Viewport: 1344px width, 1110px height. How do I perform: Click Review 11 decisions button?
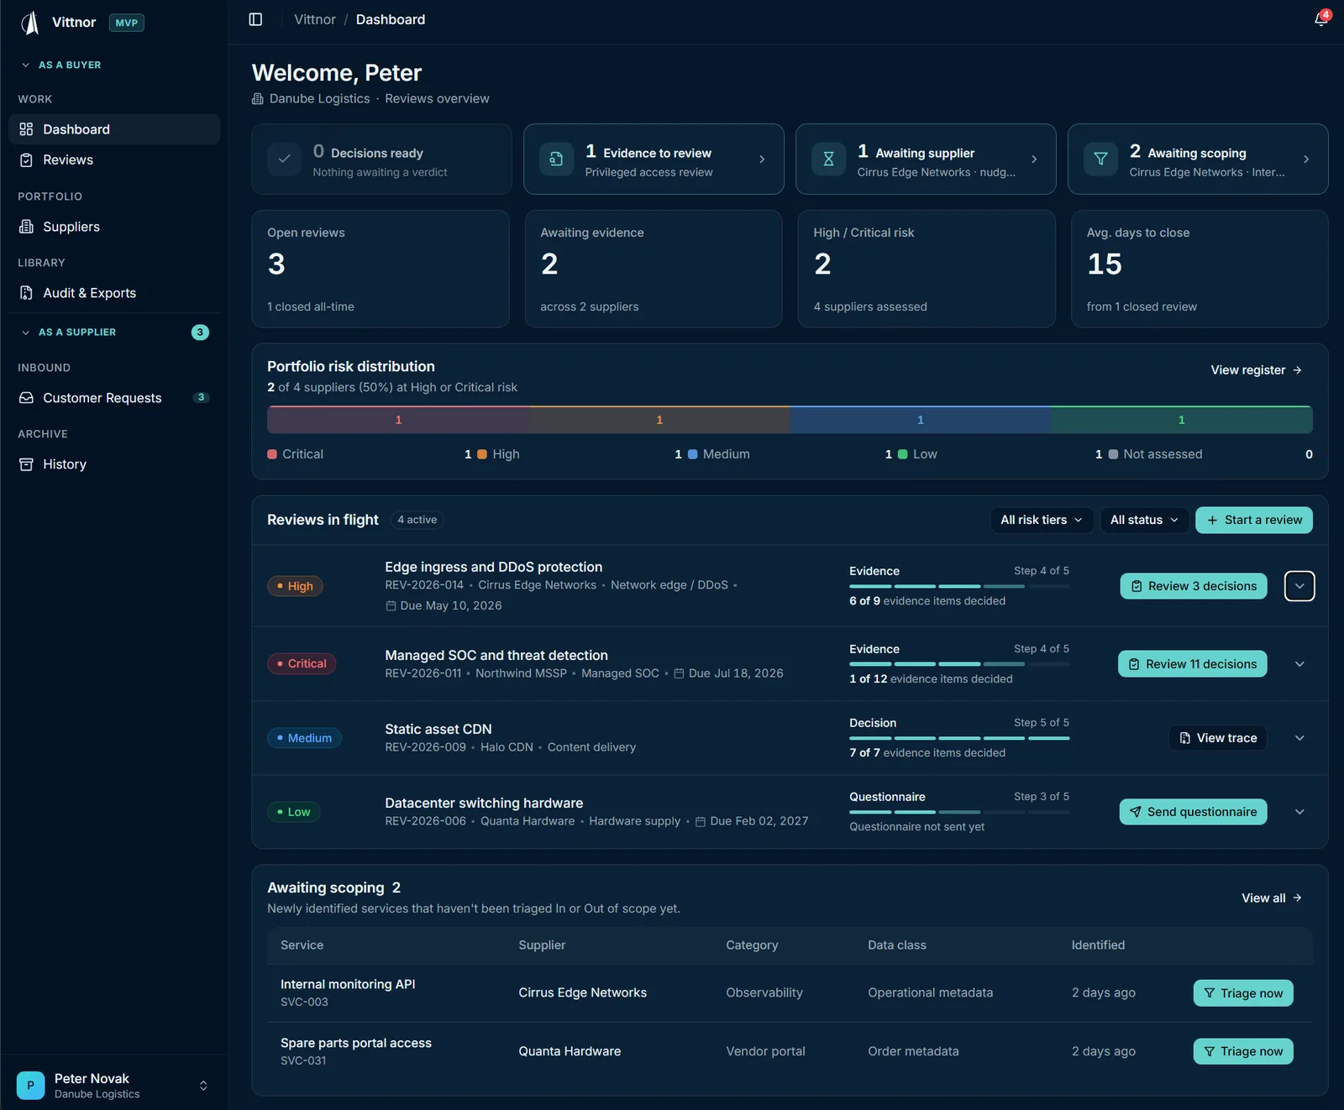pos(1193,664)
